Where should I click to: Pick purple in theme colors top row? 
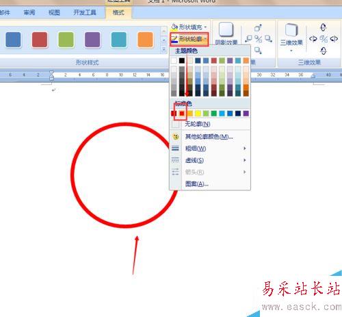(x=230, y=60)
